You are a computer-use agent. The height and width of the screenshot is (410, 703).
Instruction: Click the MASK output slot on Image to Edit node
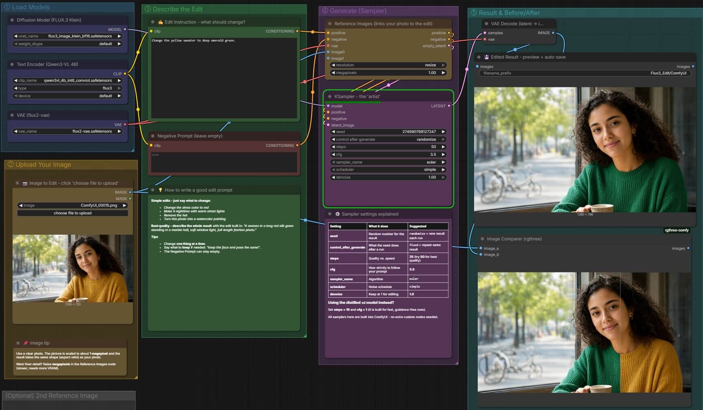(x=130, y=198)
